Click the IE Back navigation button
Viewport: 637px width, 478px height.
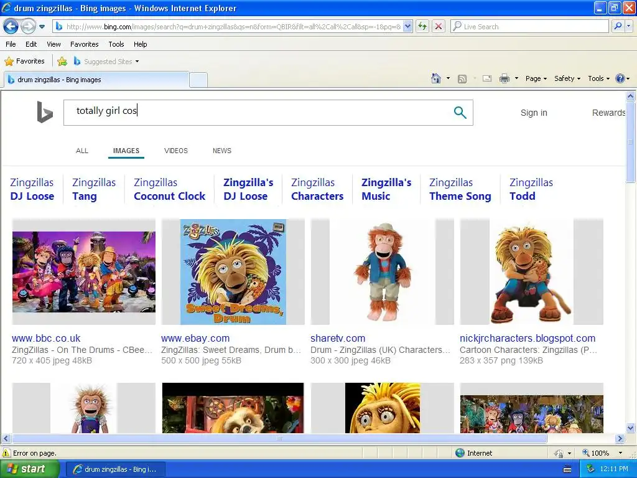point(11,27)
